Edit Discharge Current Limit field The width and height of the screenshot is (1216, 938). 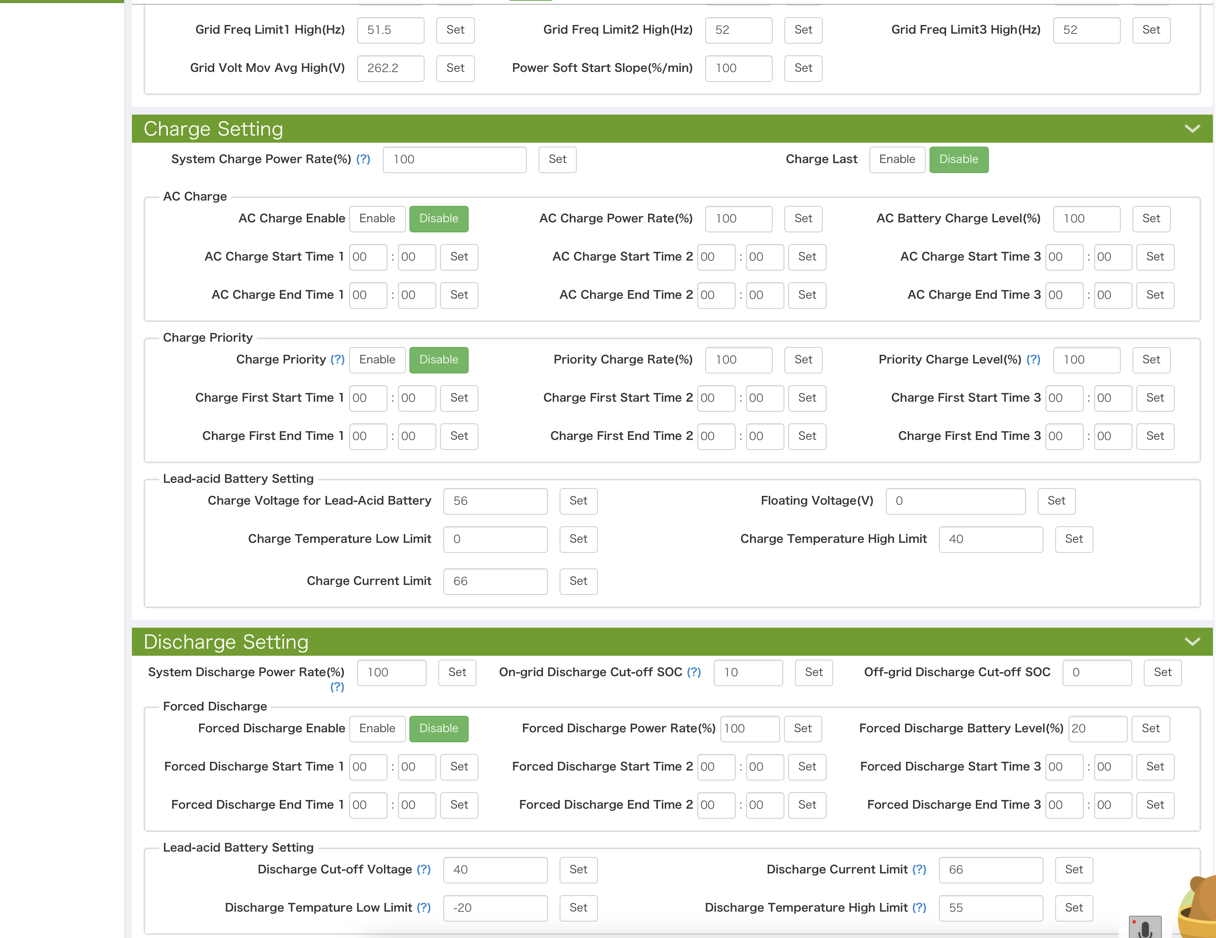[991, 870]
